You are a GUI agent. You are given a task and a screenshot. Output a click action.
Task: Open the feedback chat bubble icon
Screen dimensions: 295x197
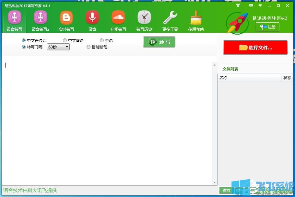pyautogui.click(x=251, y=5)
